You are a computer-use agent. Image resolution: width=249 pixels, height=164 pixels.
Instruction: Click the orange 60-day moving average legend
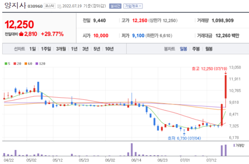(28, 63)
